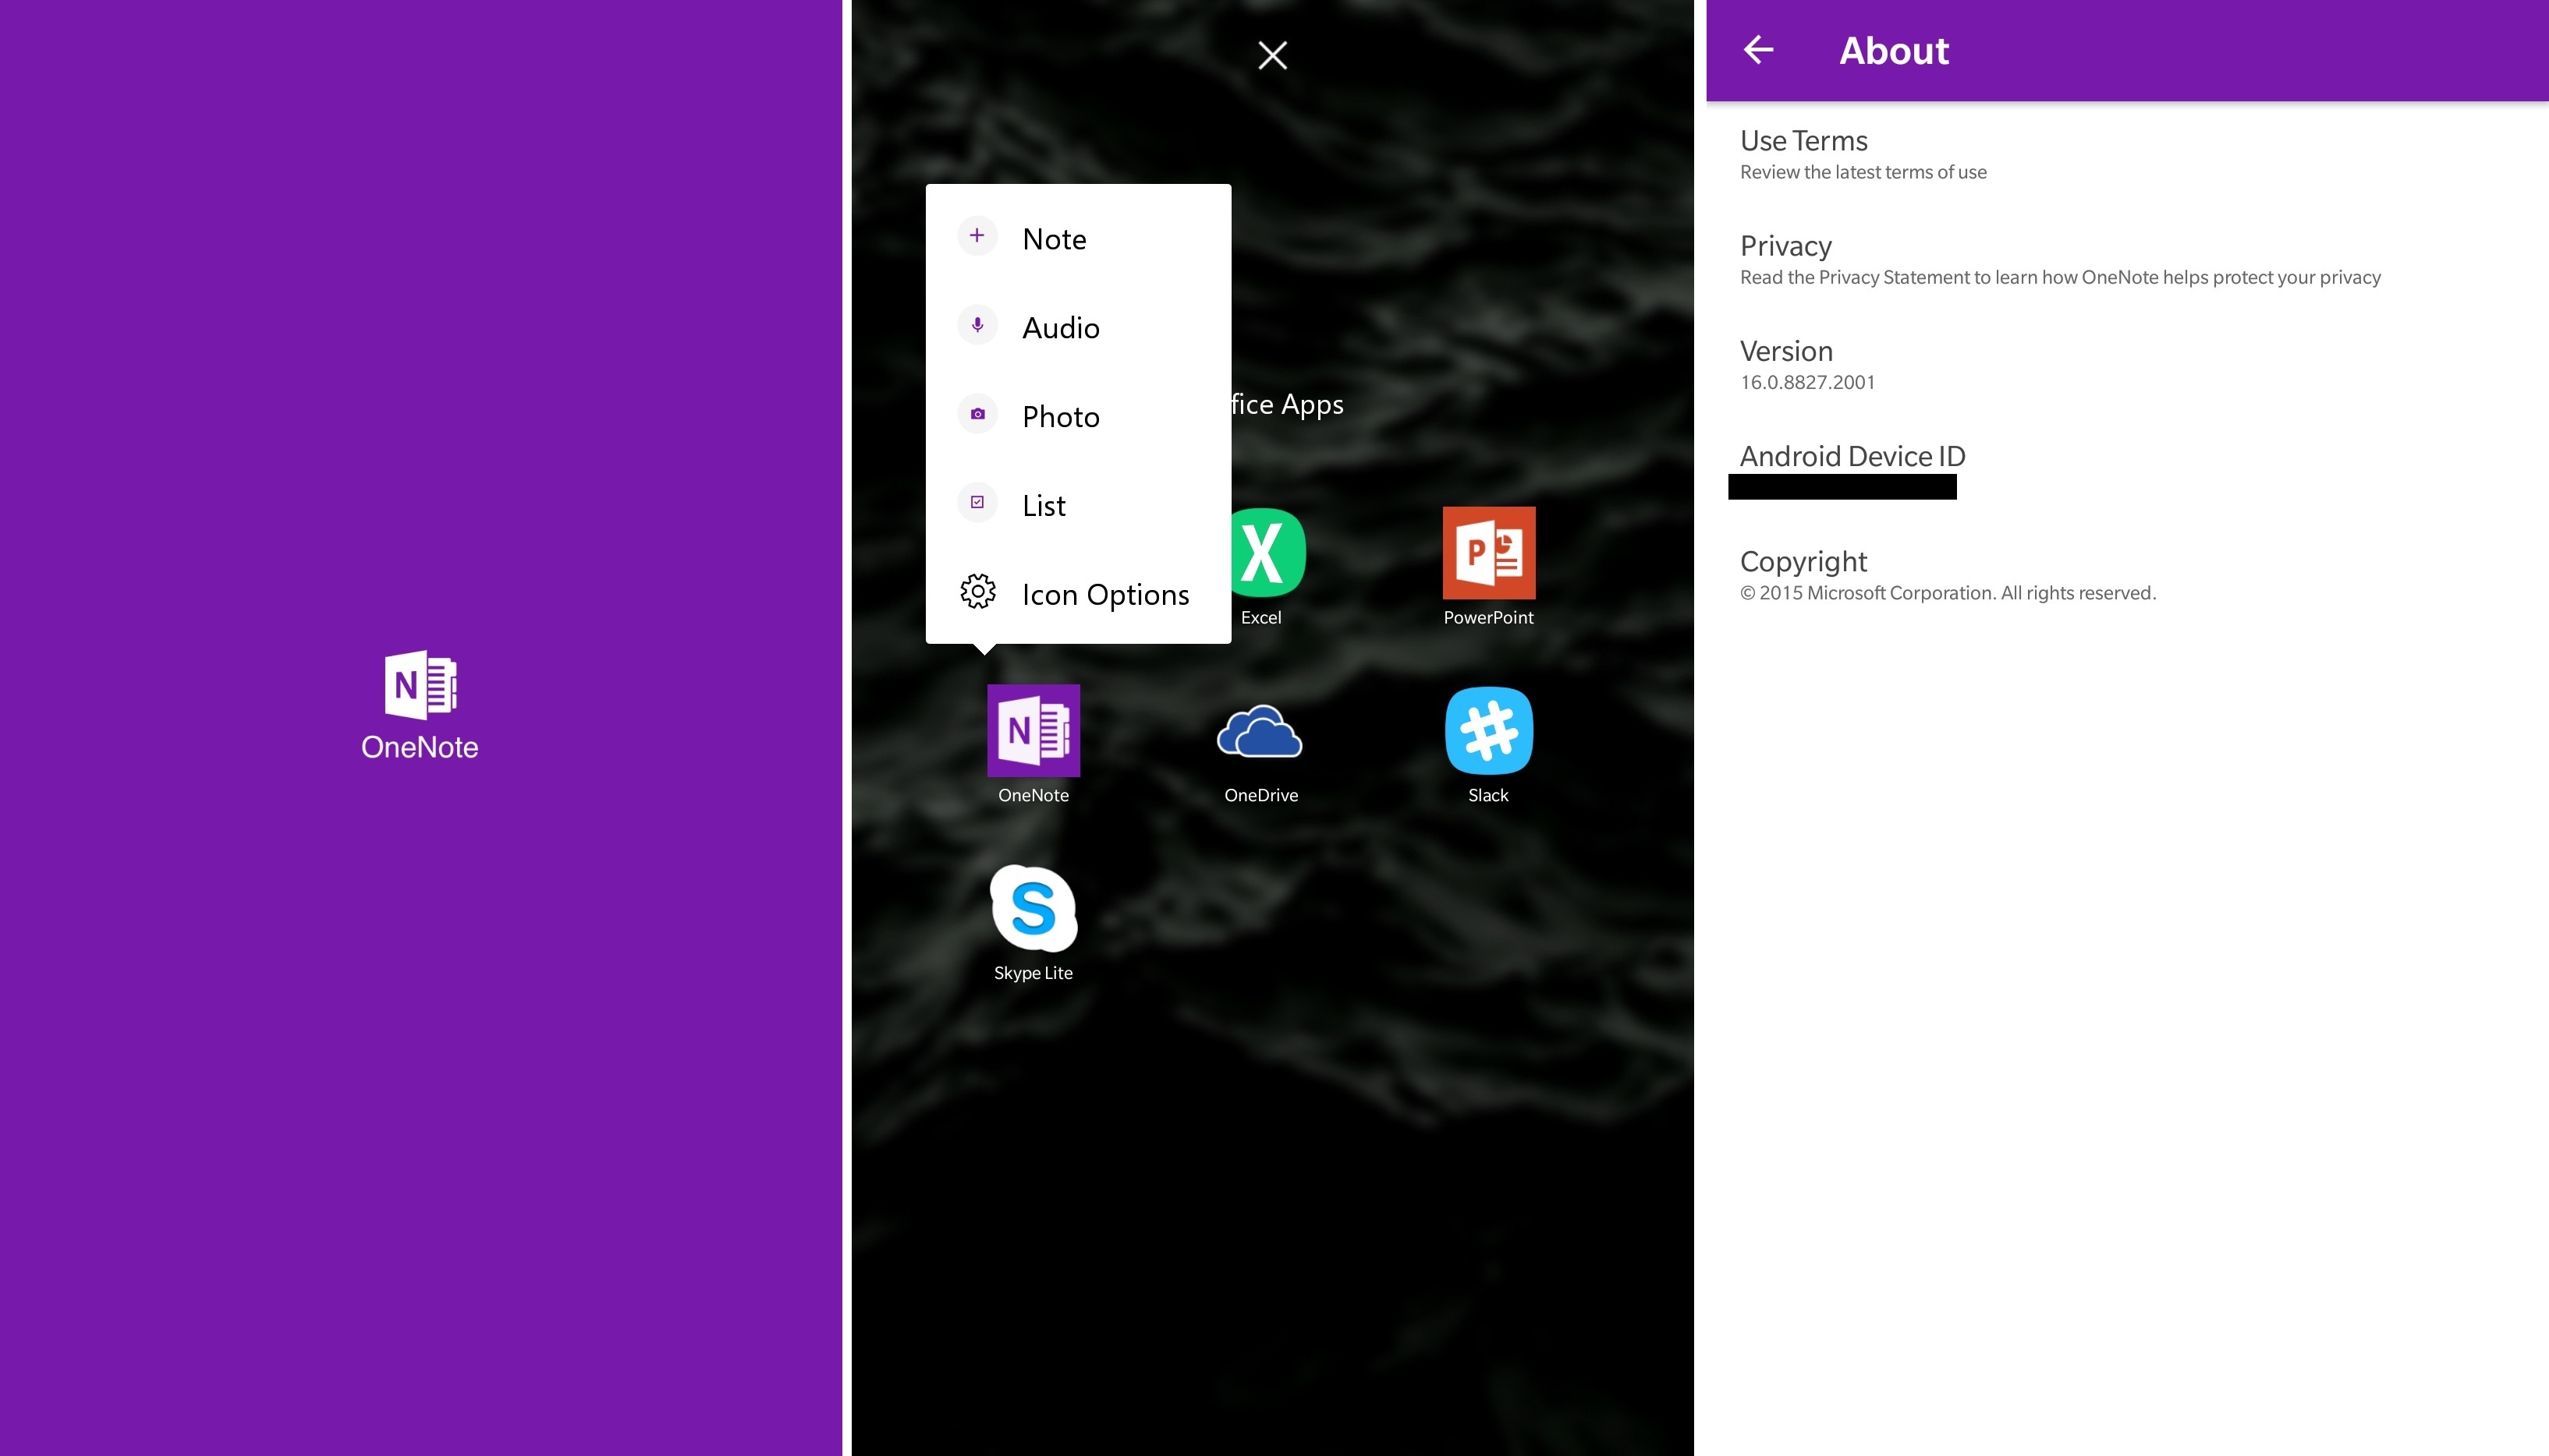Click the Slack label under its icon

1488,795
